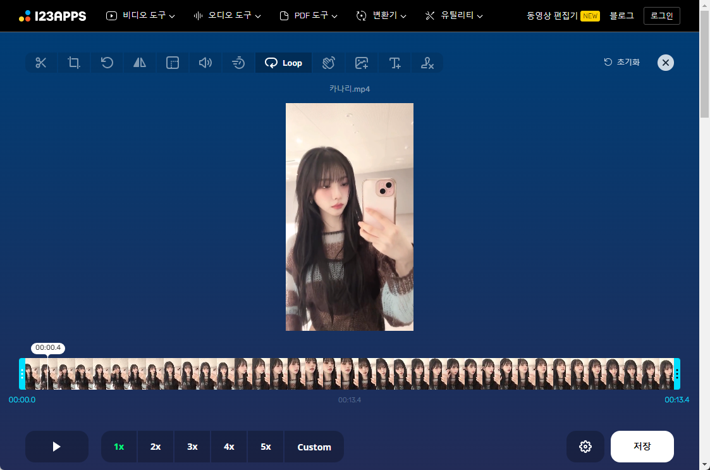The image size is (710, 470).
Task: Select the Rotate tool
Action: [x=107, y=63]
